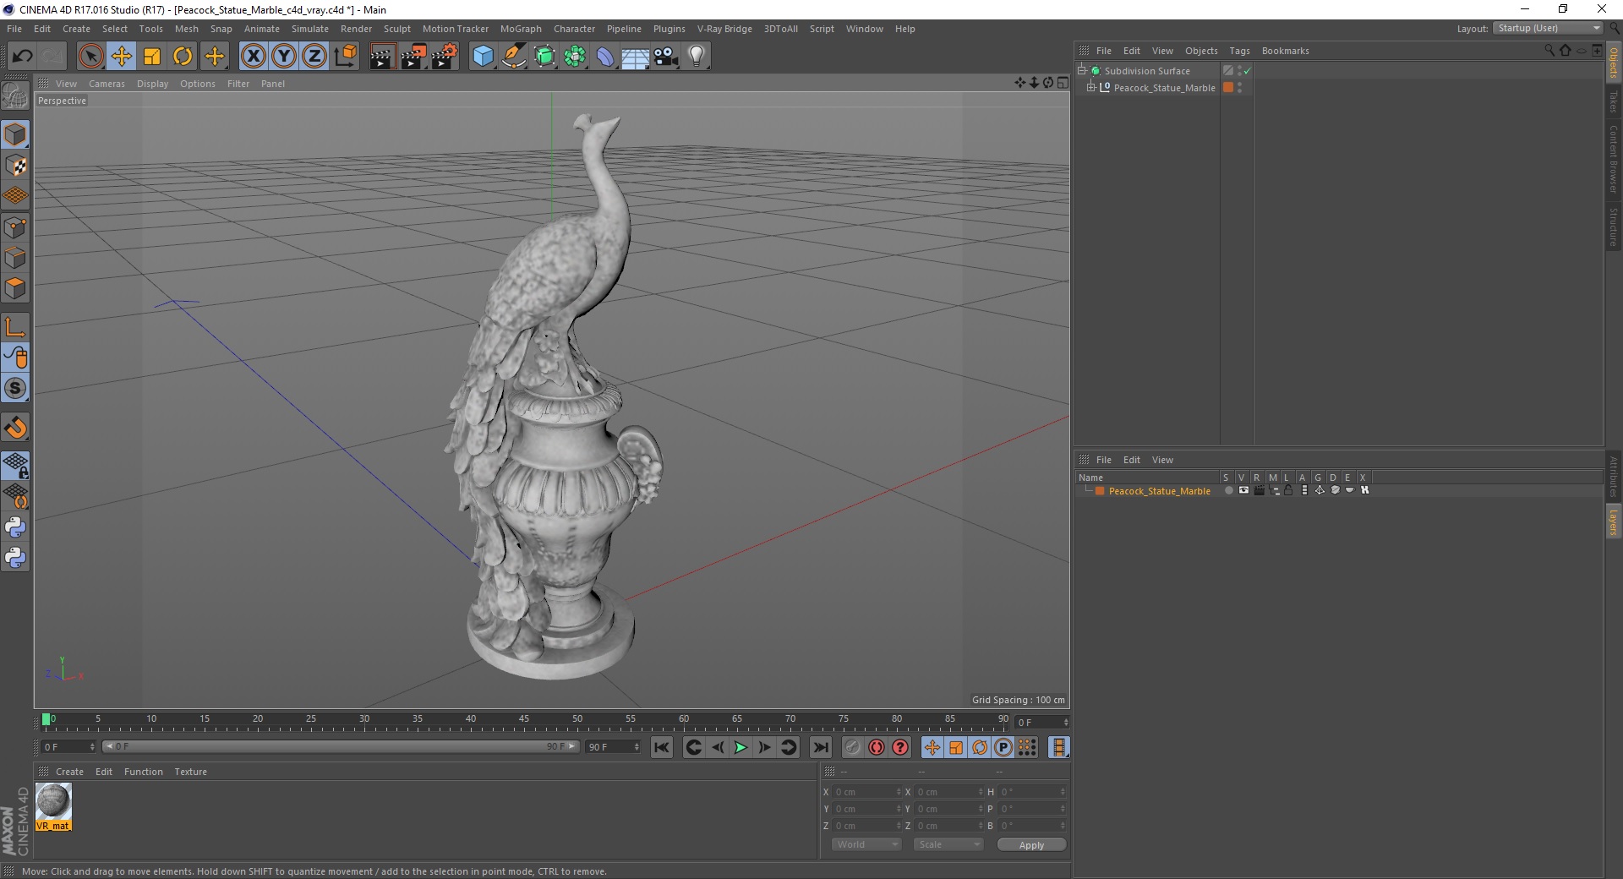Toggle X axis lock
Image resolution: width=1623 pixels, height=879 pixels.
pos(253,57)
